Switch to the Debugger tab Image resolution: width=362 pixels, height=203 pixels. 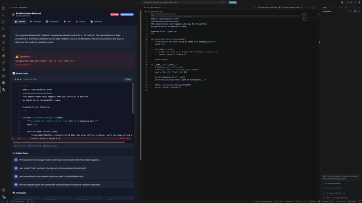35,22
